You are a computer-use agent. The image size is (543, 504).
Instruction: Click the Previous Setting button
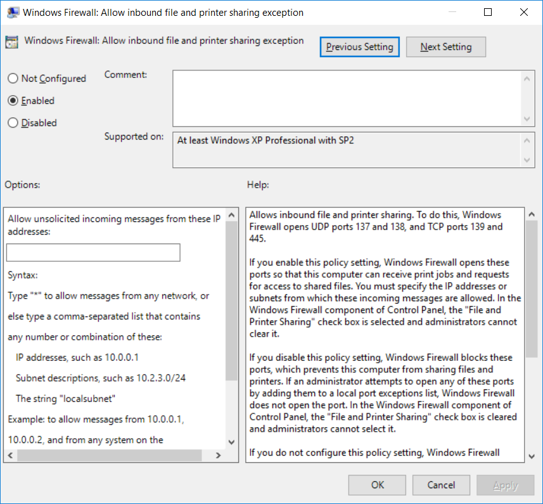pyautogui.click(x=359, y=47)
